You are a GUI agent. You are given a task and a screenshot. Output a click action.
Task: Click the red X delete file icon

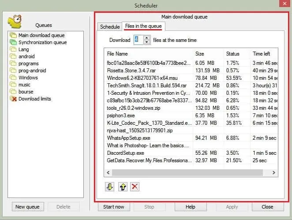pyautogui.click(x=135, y=186)
